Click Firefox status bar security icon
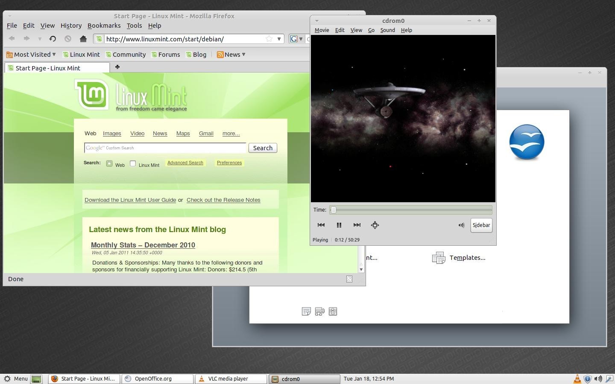This screenshot has width=615, height=384. point(349,279)
